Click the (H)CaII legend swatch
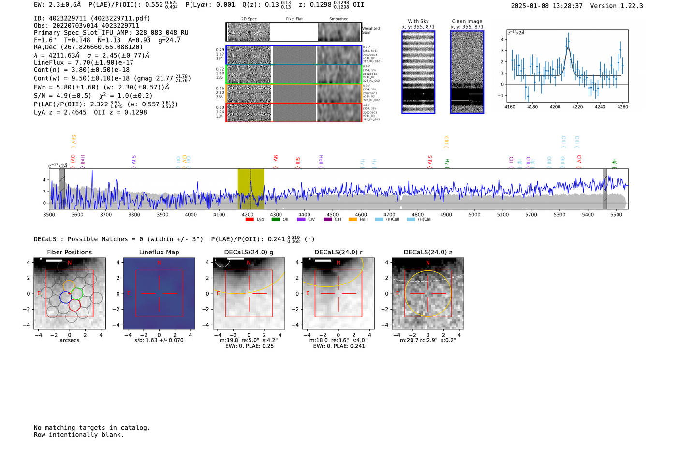Viewport: 677px width, 461px height. click(411, 219)
